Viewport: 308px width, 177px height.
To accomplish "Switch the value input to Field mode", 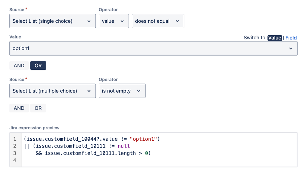I will tap(291, 37).
